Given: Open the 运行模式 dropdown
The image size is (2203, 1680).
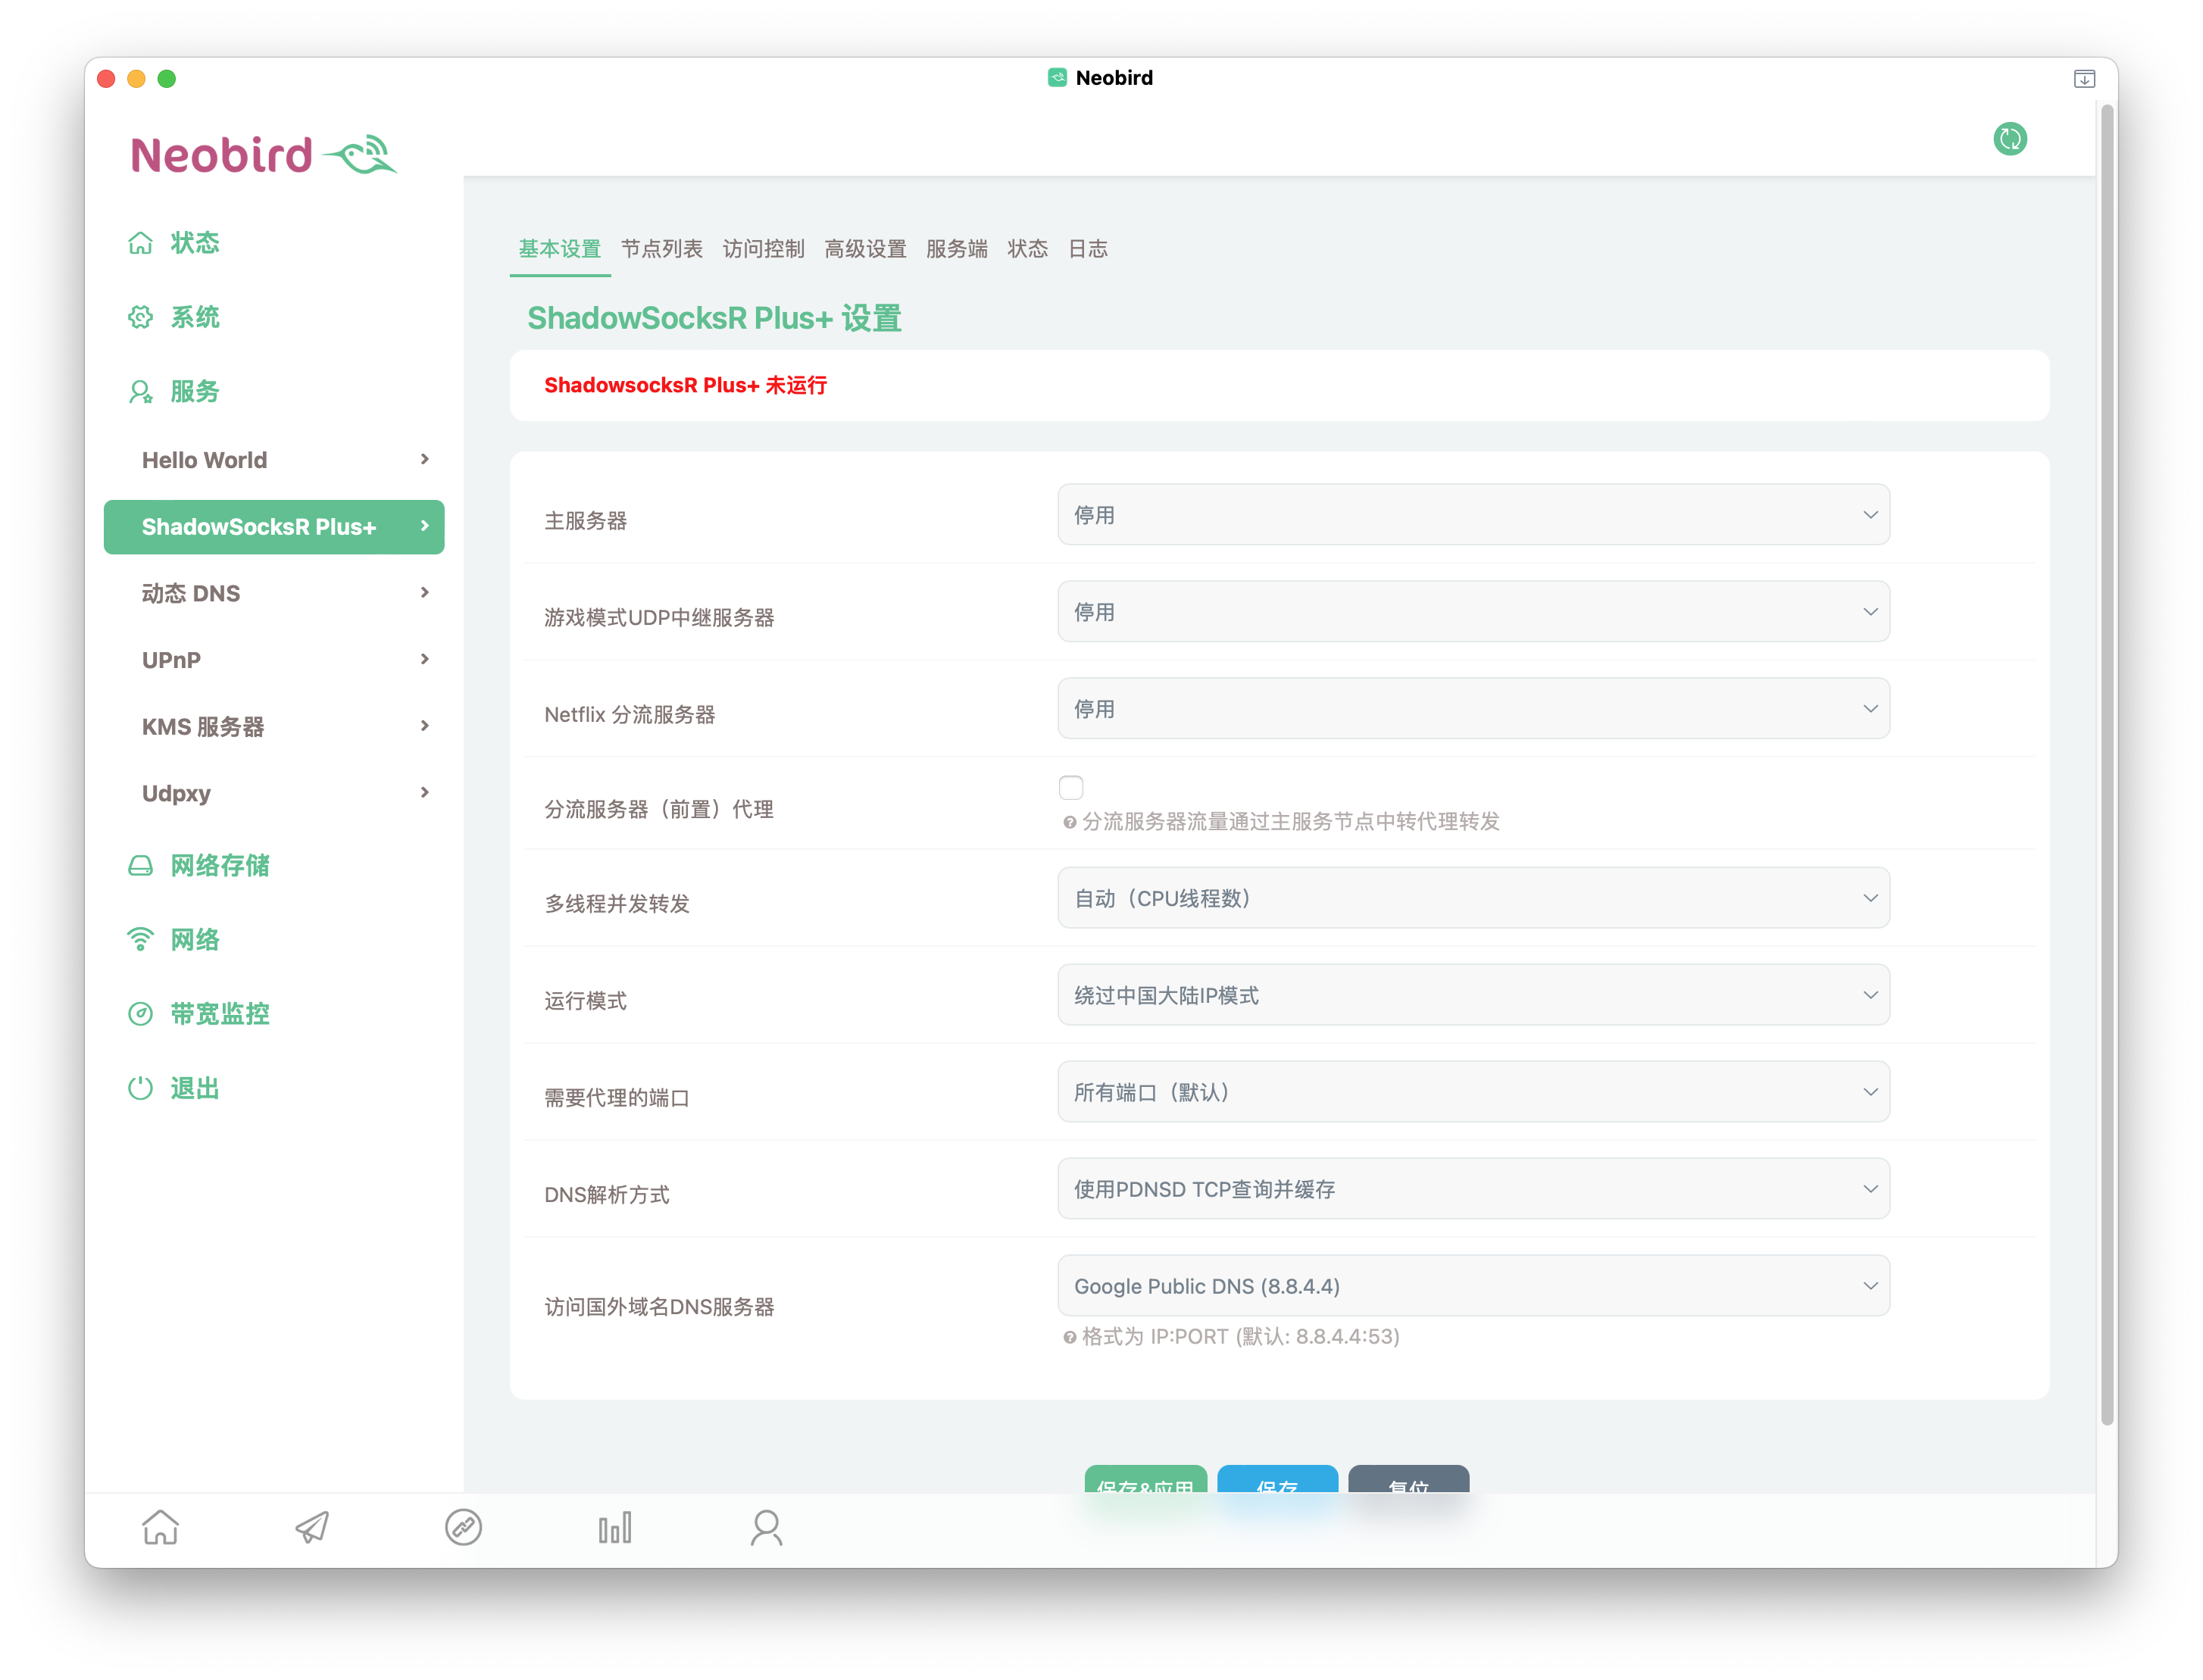Looking at the screenshot, I should [x=1473, y=995].
